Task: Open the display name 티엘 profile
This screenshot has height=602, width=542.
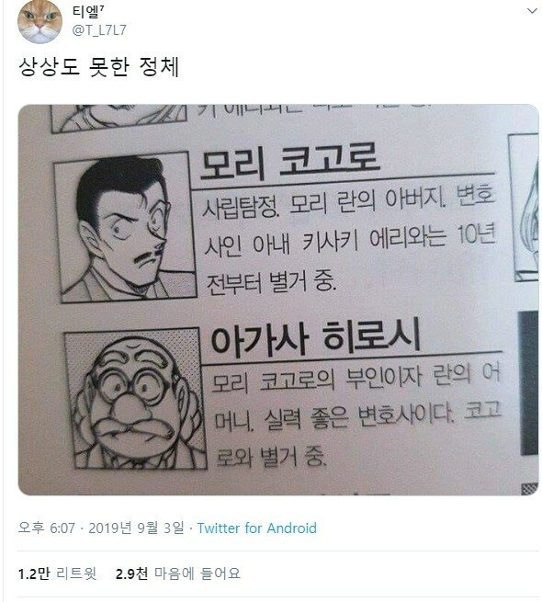Action: click(89, 11)
